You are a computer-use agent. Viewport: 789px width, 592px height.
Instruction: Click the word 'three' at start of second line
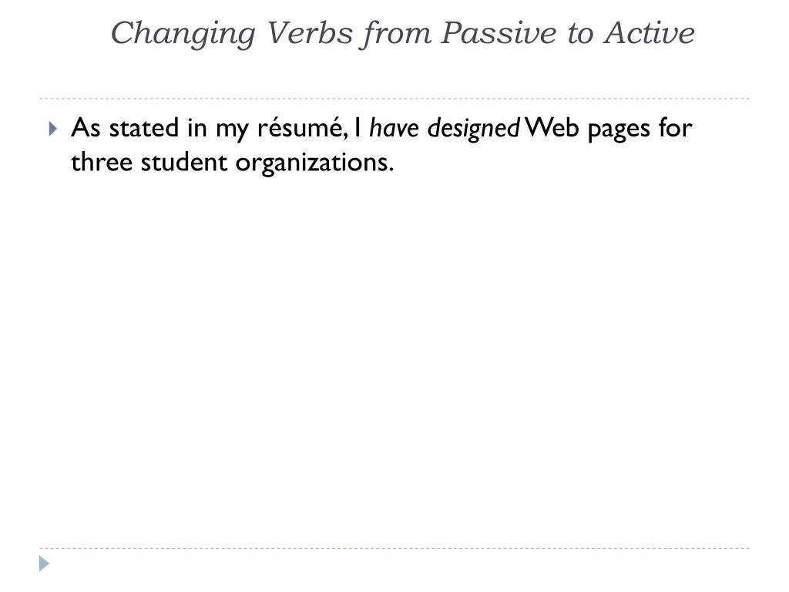pos(101,162)
